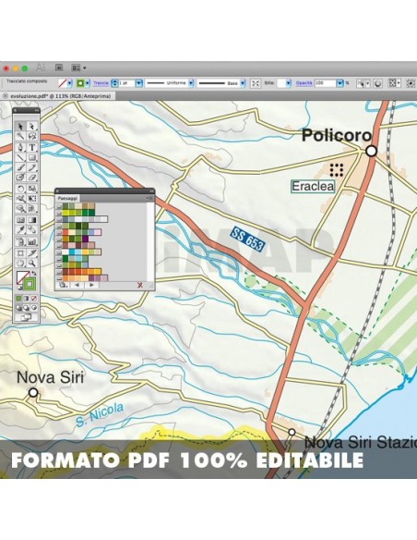The image size is (417, 540).
Task: Open the Stile graphic style dropdown
Action: (288, 83)
